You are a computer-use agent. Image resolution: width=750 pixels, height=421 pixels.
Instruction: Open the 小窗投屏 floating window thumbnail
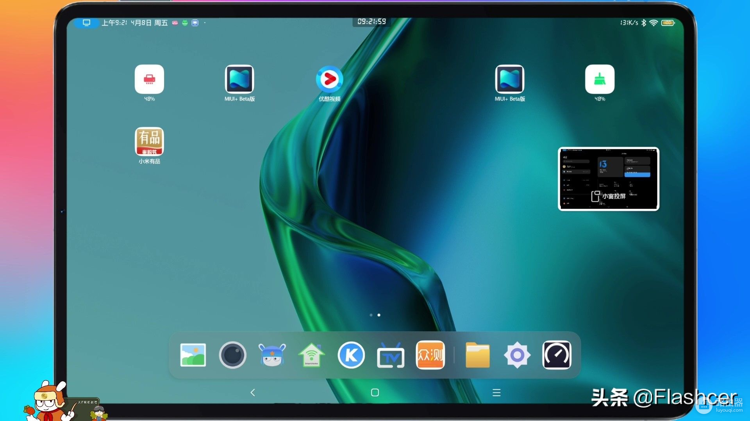point(608,179)
